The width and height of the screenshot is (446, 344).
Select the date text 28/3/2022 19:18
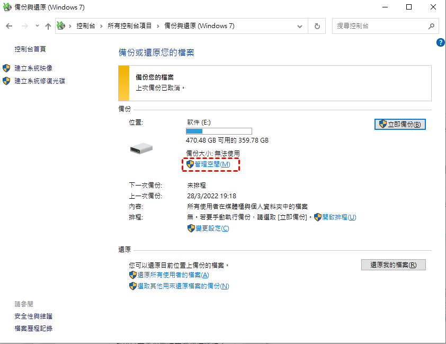(212, 196)
